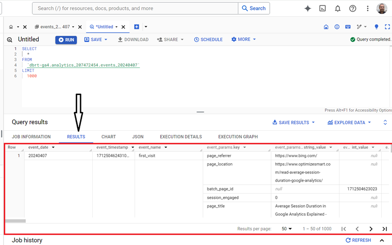Screen dimensions: 392x245
Task: Open event_timestamp column menu arrow
Action: (133, 147)
